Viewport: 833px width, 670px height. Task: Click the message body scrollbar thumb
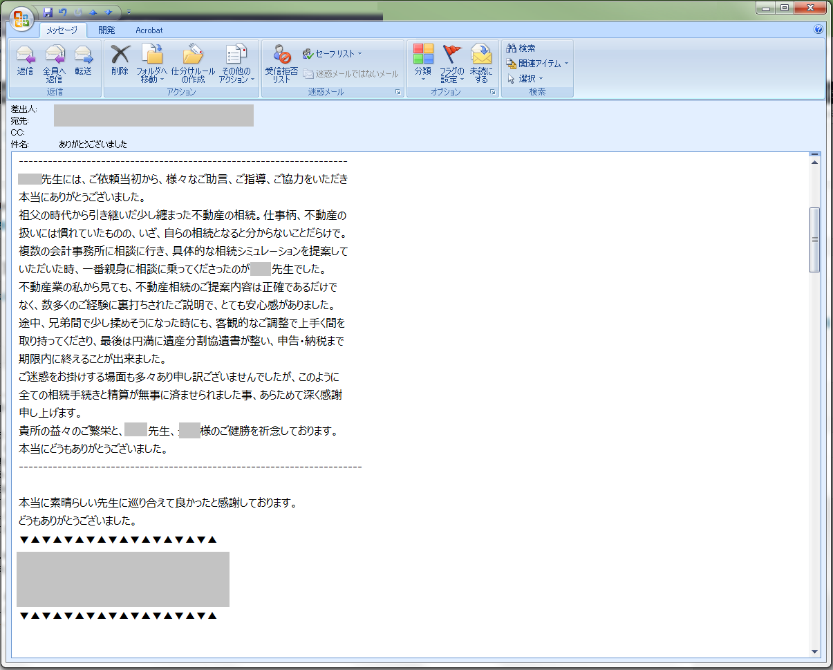tap(814, 240)
